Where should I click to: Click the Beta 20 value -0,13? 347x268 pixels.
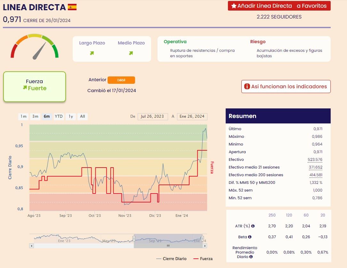tap(323, 237)
